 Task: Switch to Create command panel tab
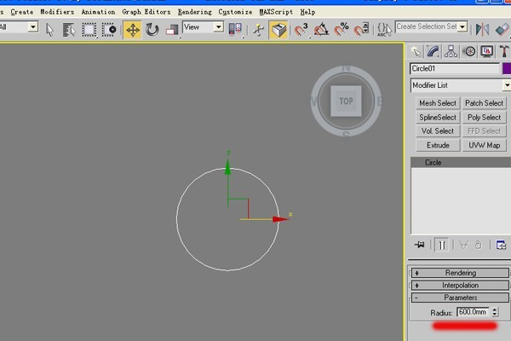pos(416,51)
